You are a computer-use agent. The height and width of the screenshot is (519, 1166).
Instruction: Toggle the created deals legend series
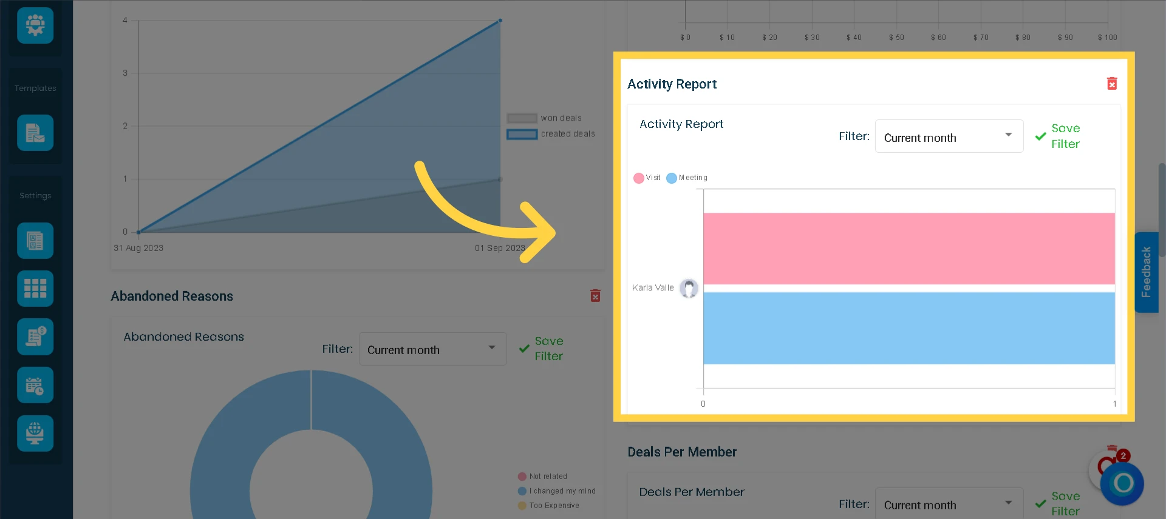coord(551,134)
